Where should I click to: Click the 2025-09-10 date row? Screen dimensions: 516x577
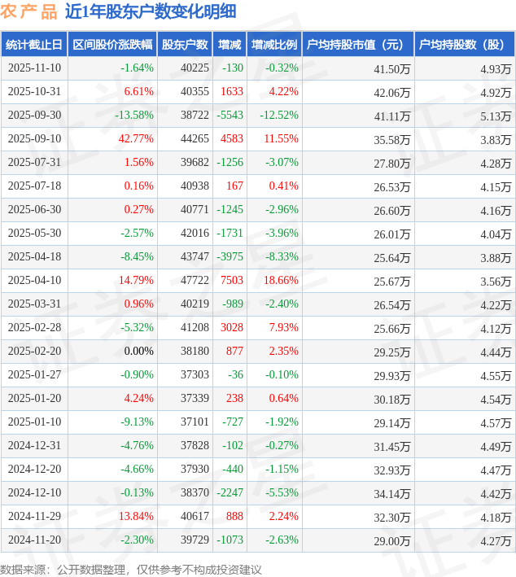(34, 139)
